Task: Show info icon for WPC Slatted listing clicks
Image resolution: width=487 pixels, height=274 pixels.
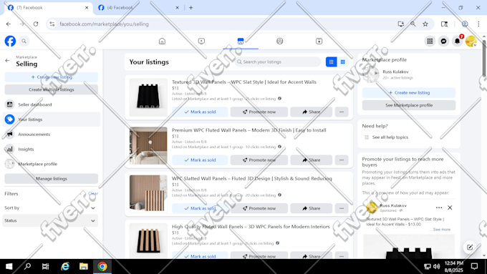Action: [279, 195]
